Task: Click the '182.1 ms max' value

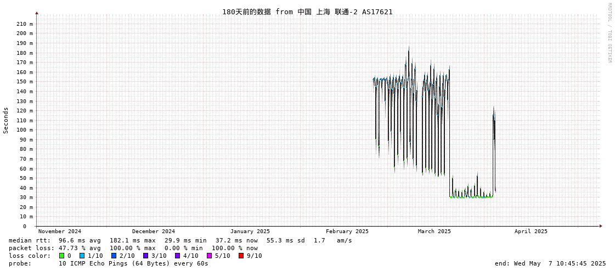Action: click(133, 240)
